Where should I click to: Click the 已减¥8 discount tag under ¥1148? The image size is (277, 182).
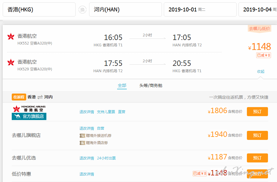point(263,55)
